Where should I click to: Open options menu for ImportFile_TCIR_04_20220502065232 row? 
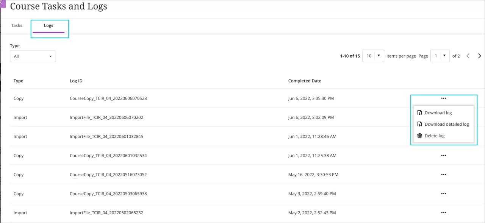(444, 212)
